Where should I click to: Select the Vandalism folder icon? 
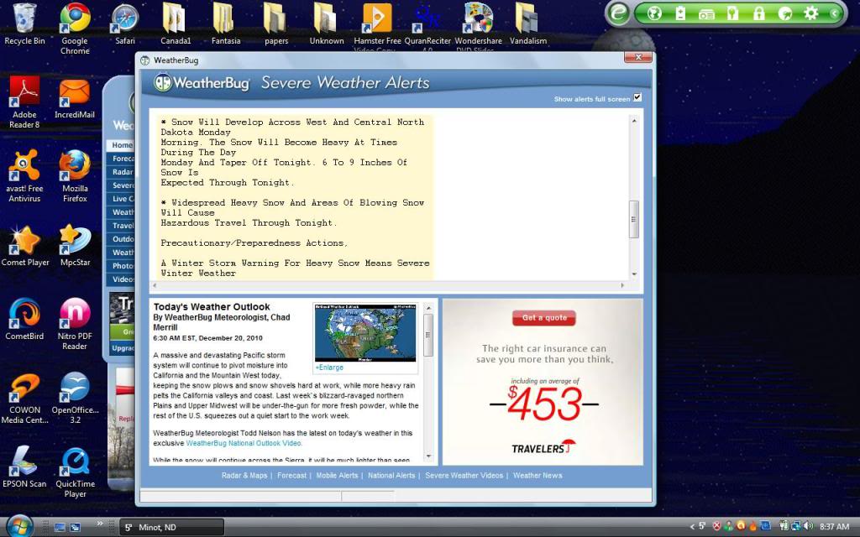[x=528, y=24]
